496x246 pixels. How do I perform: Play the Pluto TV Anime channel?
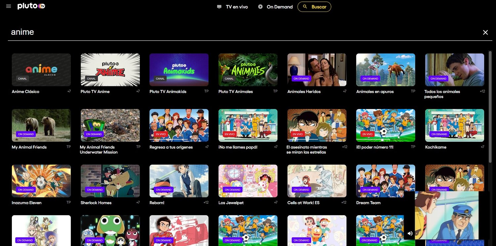[x=110, y=69]
